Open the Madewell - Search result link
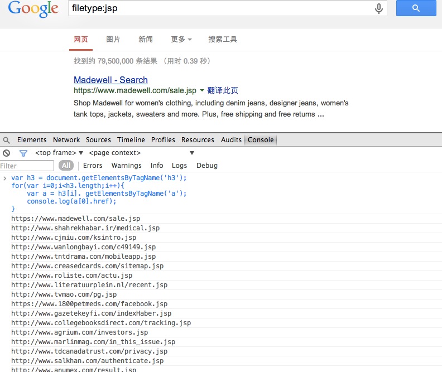442x372 pixels. pyautogui.click(x=111, y=80)
